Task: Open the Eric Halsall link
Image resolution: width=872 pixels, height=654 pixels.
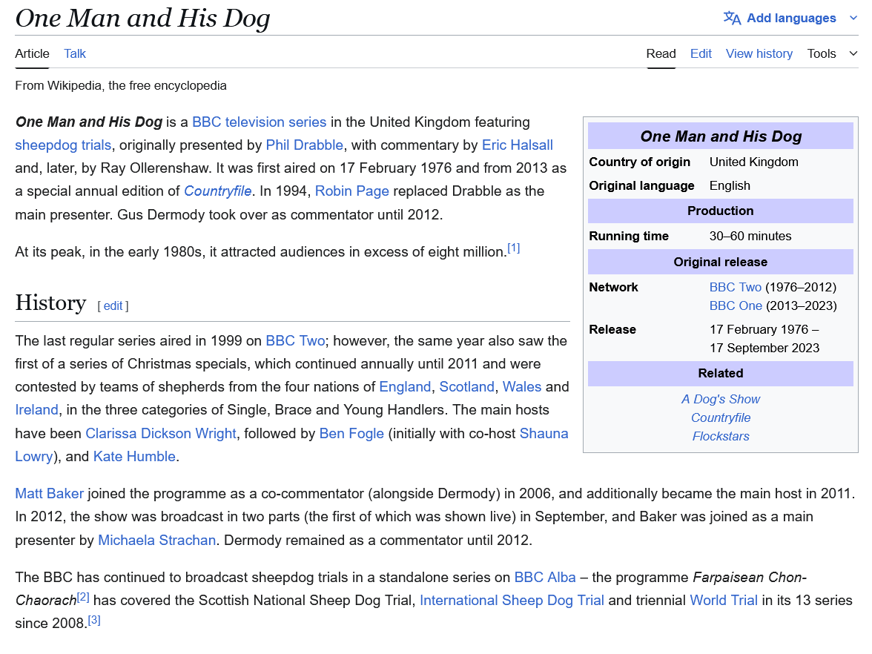Action: 518,145
